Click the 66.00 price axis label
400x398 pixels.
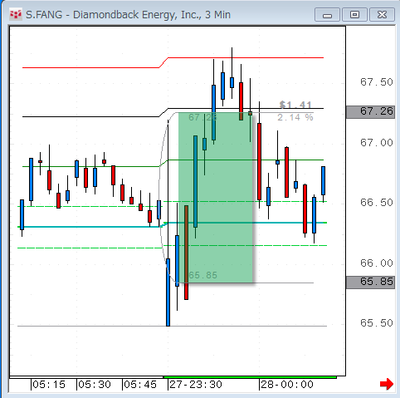tap(377, 263)
